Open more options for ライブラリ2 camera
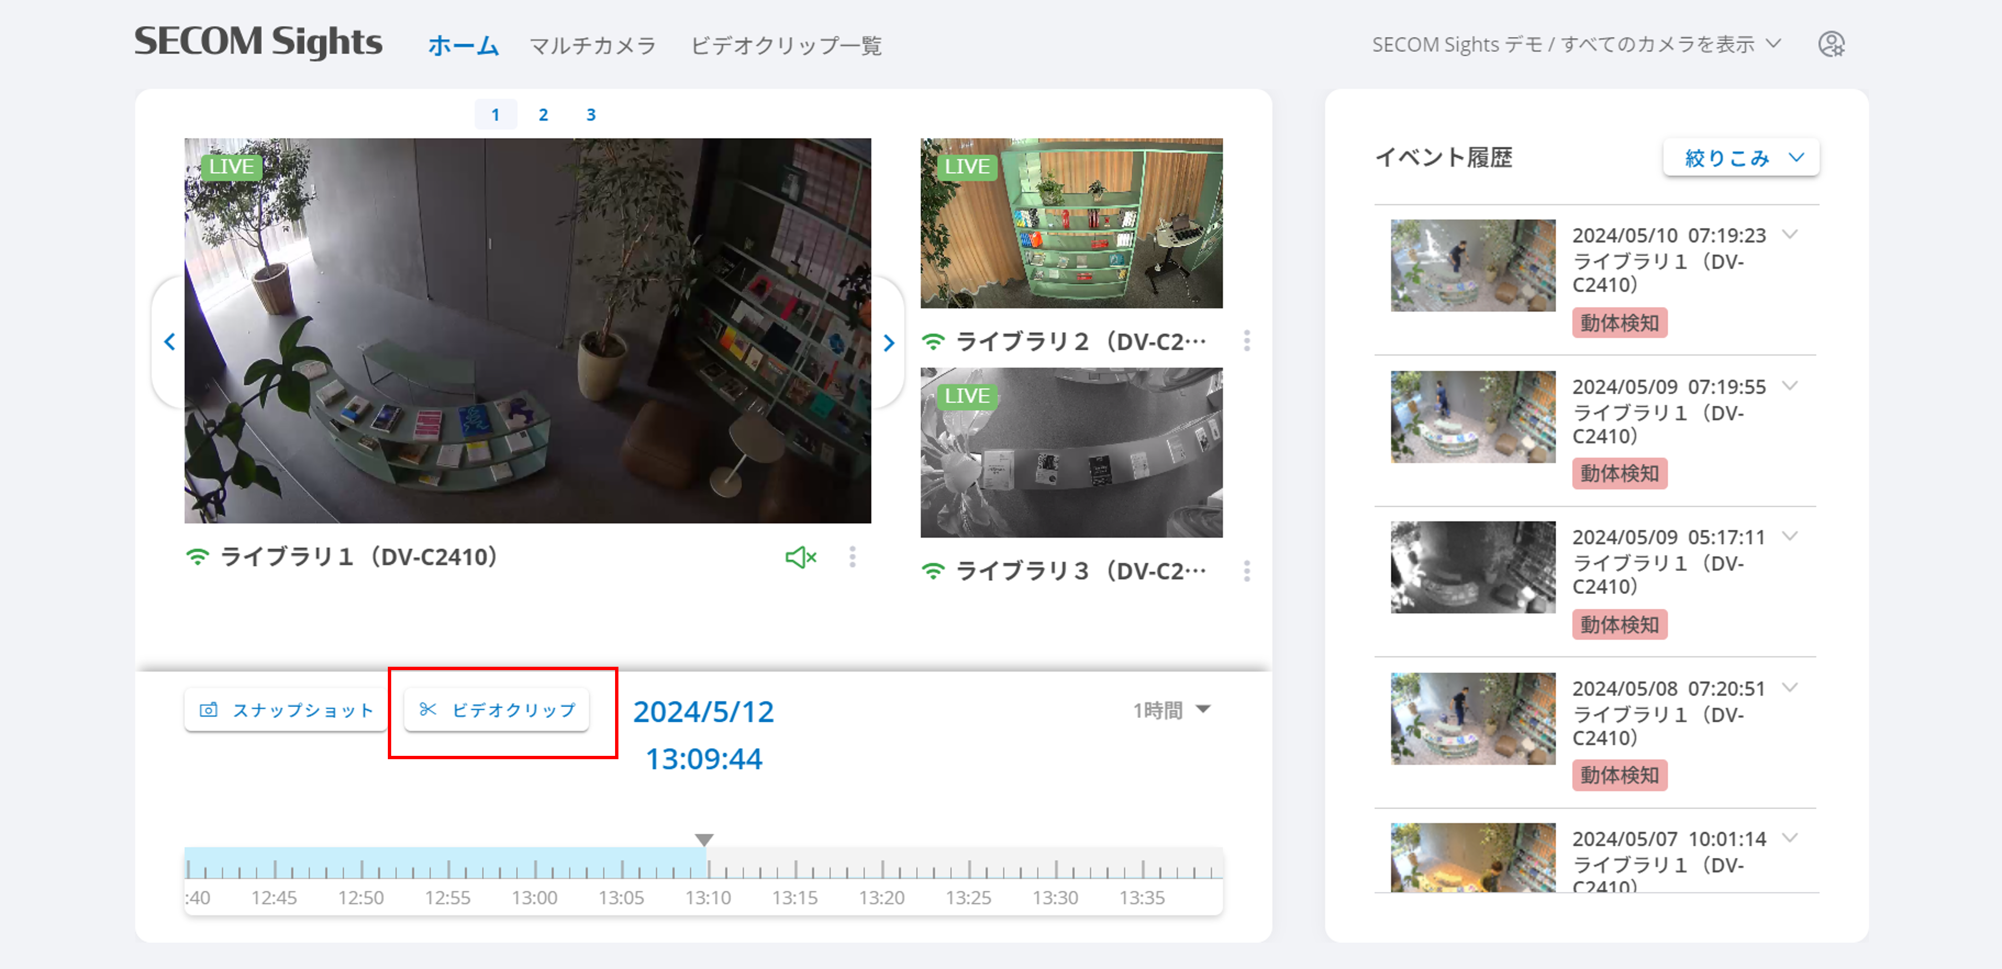 (1246, 341)
